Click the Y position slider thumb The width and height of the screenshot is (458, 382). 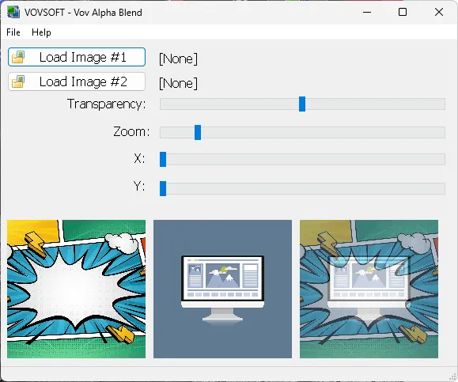[x=163, y=188]
